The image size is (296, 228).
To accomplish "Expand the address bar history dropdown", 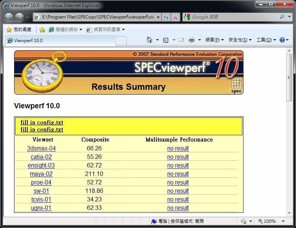I will [158, 17].
